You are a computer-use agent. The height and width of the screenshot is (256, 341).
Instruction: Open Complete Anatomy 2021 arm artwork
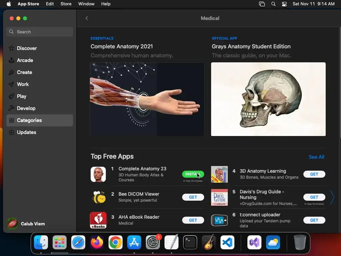(x=147, y=99)
